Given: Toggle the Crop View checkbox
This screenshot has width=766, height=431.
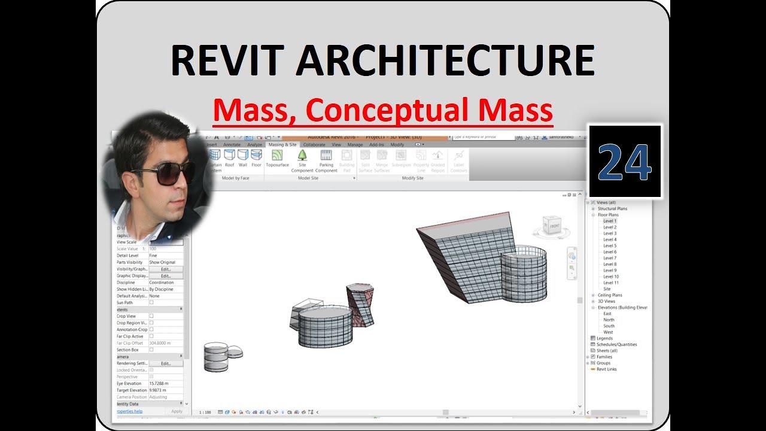Looking at the screenshot, I should 151,316.
